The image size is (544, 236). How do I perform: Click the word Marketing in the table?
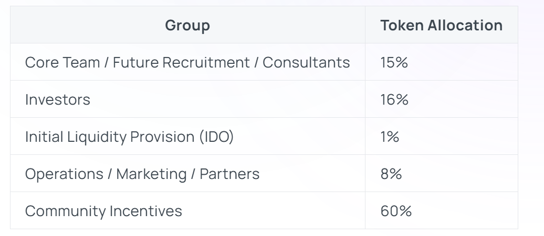tap(151, 174)
